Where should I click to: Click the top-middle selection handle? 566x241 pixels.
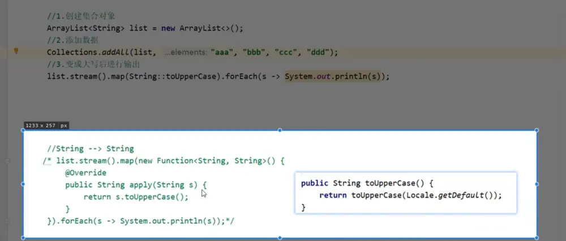click(x=280, y=130)
